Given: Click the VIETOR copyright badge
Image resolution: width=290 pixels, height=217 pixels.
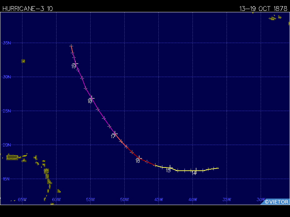Looking at the screenshot, I should point(275,202).
